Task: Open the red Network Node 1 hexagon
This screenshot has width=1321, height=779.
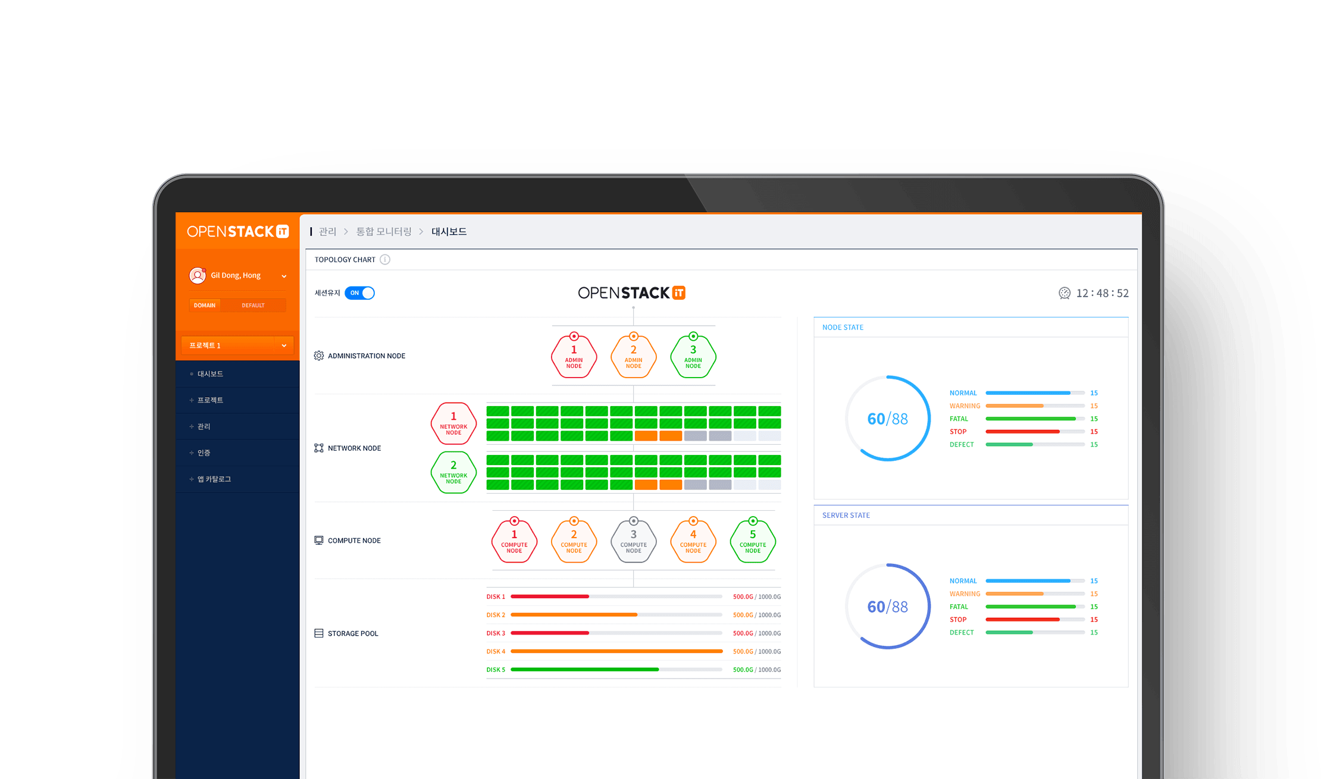Action: tap(453, 423)
